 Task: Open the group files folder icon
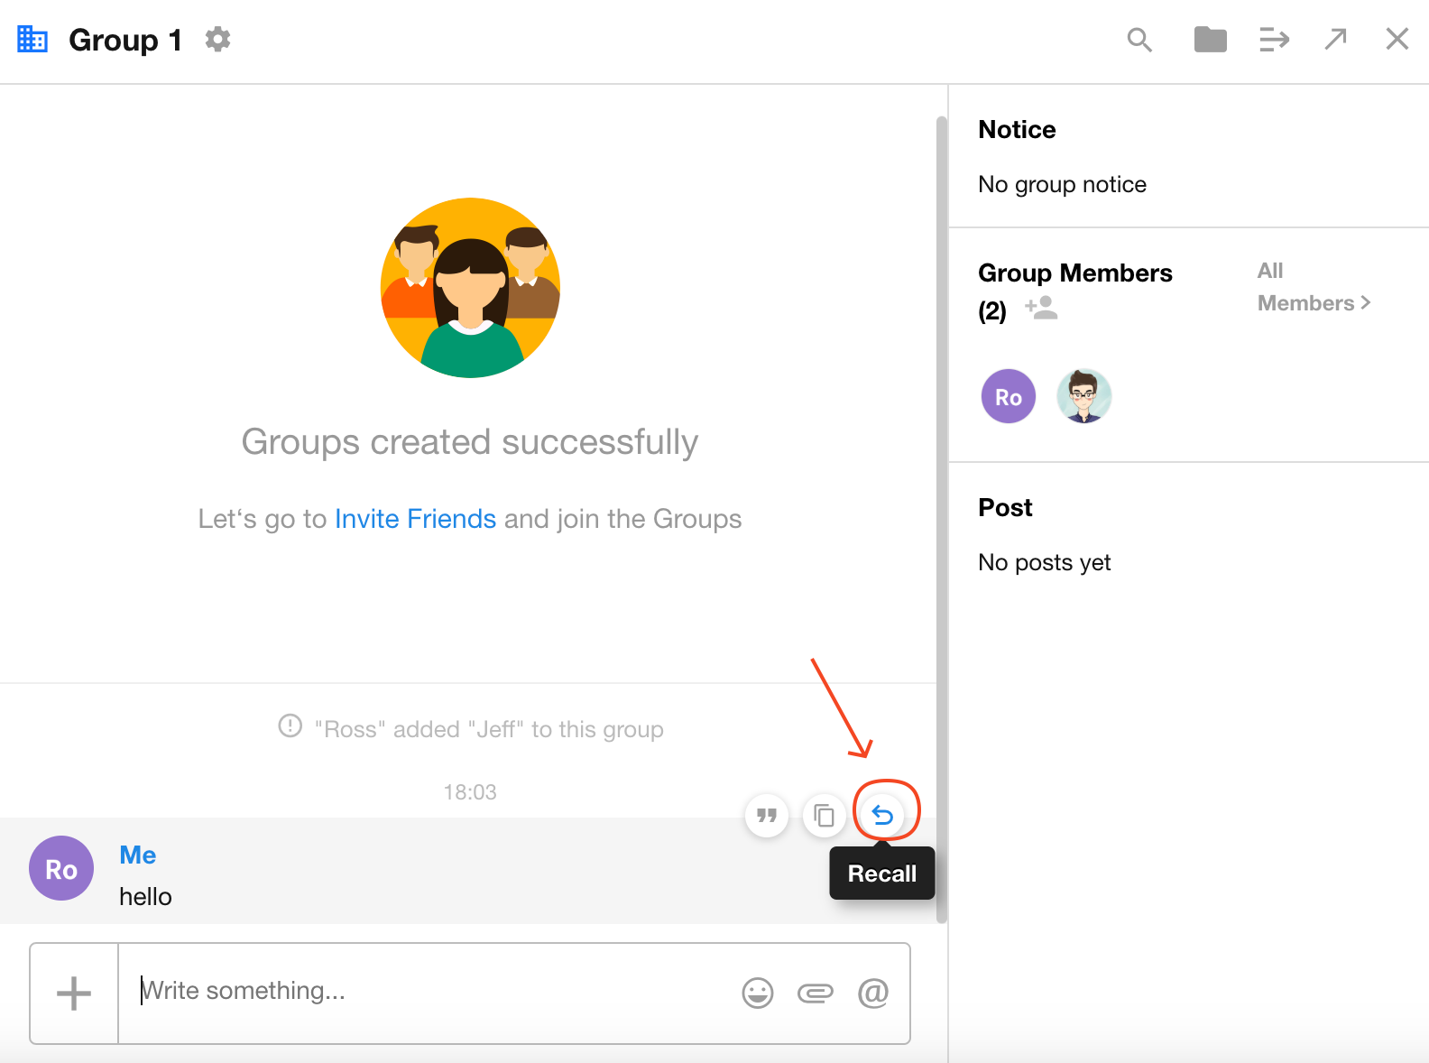tap(1210, 40)
